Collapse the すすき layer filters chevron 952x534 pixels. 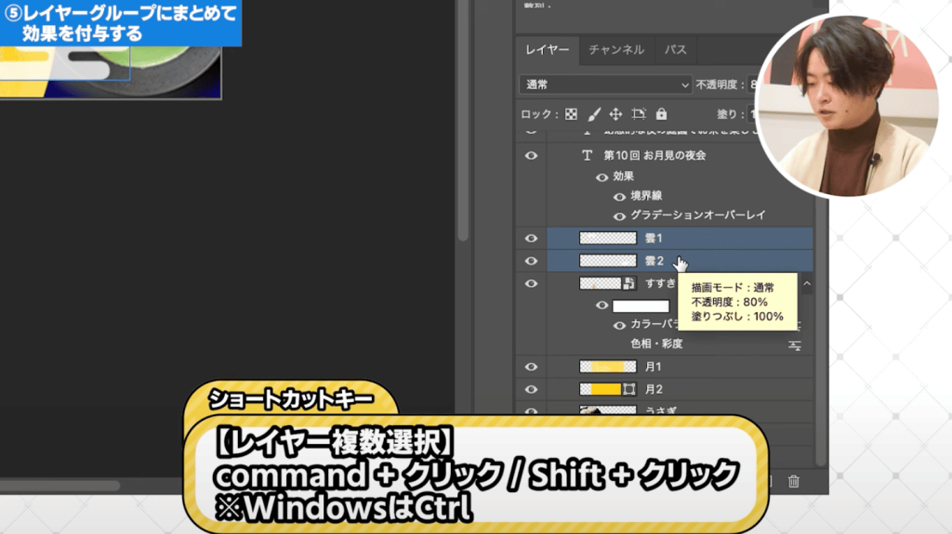click(x=807, y=283)
